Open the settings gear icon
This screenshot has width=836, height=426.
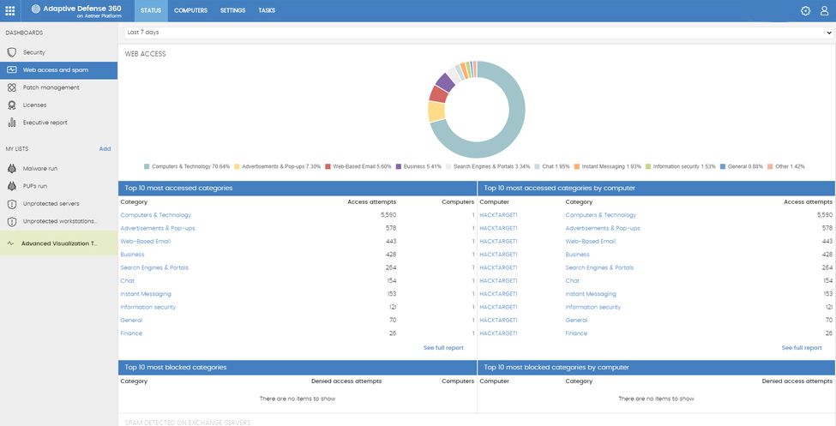805,11
